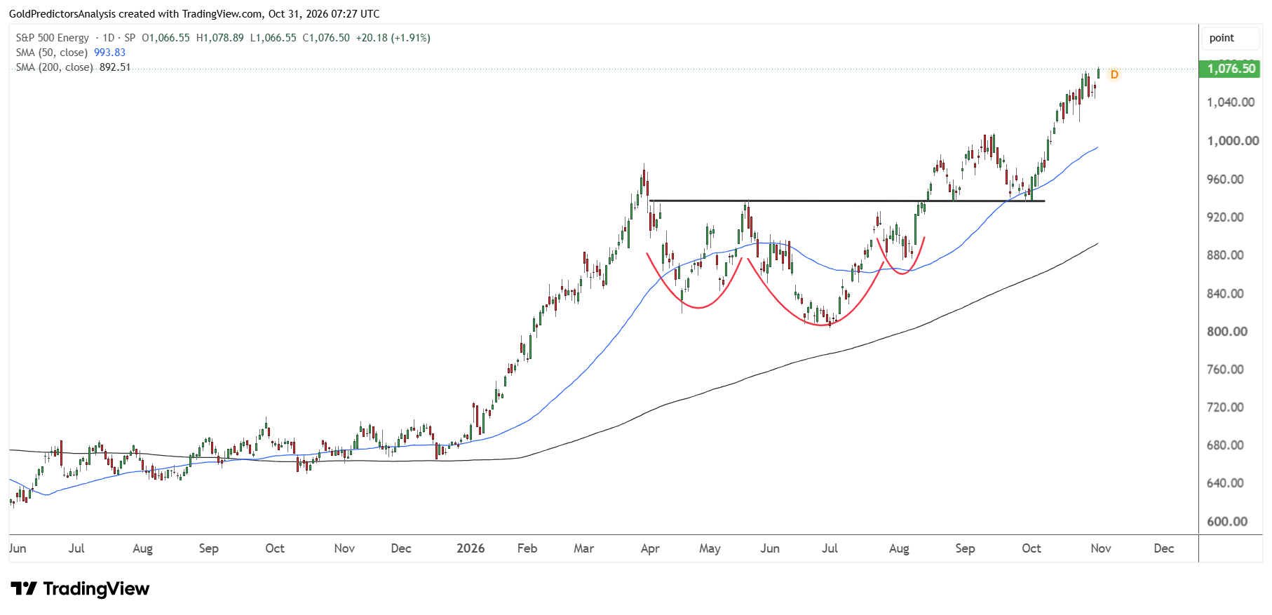Click the 600.00 price axis label
Image resolution: width=1272 pixels, height=615 pixels.
[1227, 522]
